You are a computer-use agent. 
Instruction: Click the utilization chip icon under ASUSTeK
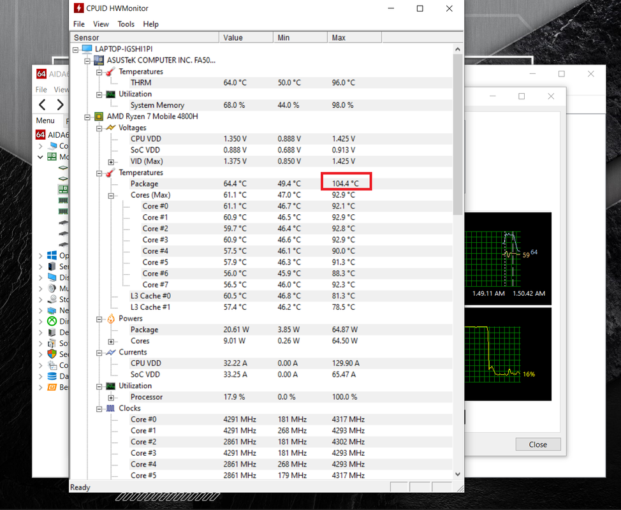[x=110, y=94]
